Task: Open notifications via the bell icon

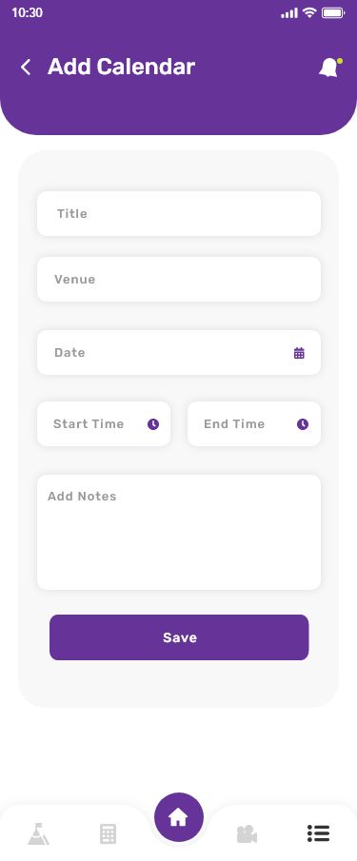Action: click(x=329, y=68)
